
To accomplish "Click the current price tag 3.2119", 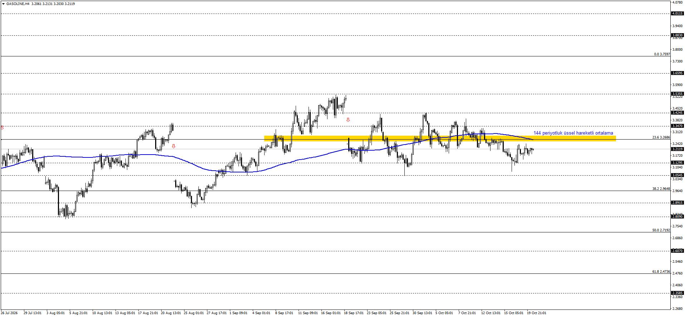I will pos(677,149).
